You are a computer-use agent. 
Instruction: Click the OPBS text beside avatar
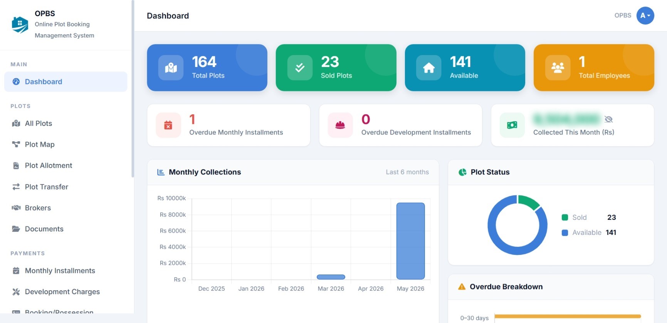623,15
